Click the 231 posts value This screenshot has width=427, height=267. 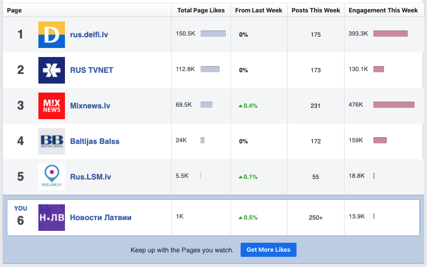[x=316, y=106]
